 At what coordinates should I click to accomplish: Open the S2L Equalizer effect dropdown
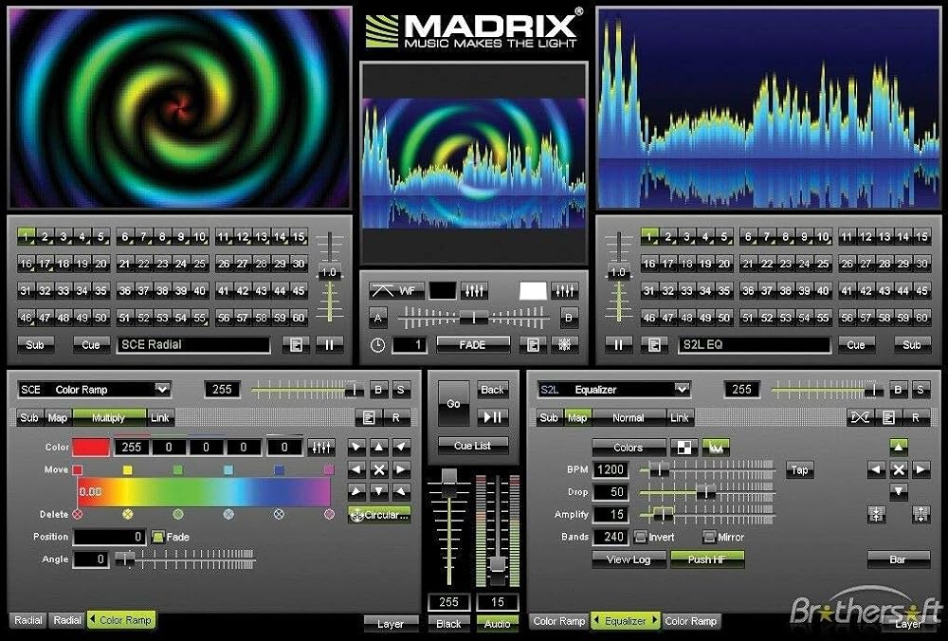pyautogui.click(x=614, y=390)
